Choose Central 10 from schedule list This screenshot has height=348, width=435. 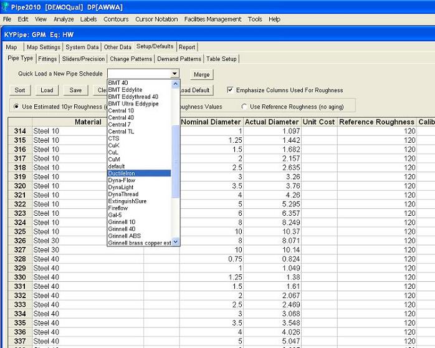pos(139,110)
